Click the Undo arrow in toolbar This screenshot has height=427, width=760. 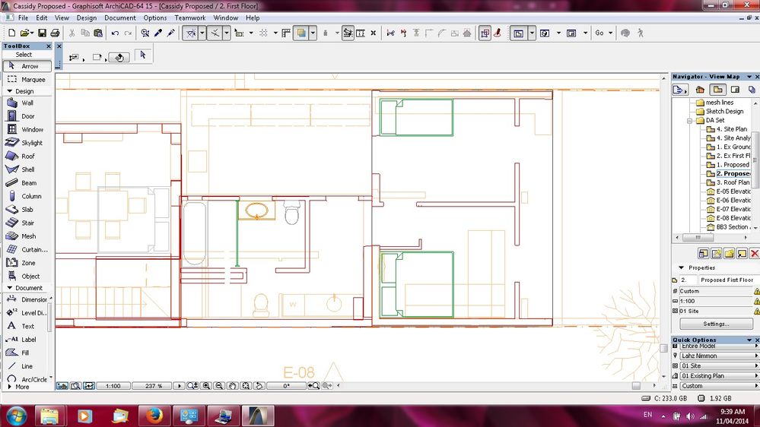(x=115, y=33)
